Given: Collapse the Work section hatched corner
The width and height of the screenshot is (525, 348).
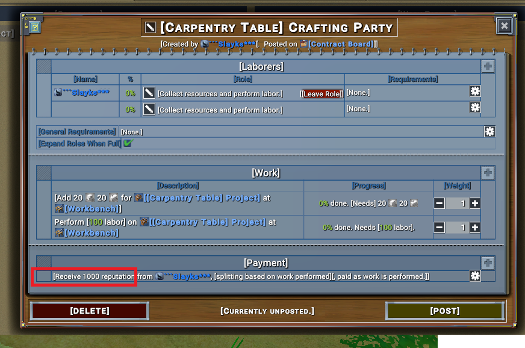Looking at the screenshot, I should [x=43, y=173].
